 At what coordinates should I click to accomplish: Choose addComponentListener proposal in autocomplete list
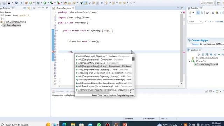click(104, 80)
